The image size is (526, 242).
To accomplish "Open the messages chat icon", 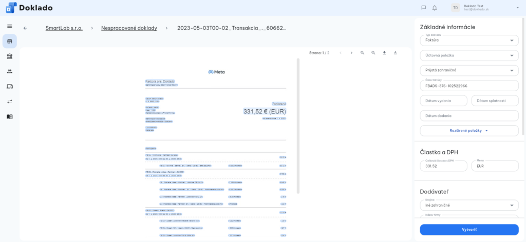I will pyautogui.click(x=424, y=8).
